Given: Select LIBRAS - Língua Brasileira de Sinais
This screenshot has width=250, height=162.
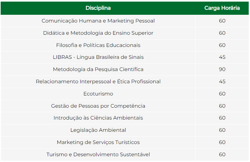Looking at the screenshot, I should click(98, 57).
